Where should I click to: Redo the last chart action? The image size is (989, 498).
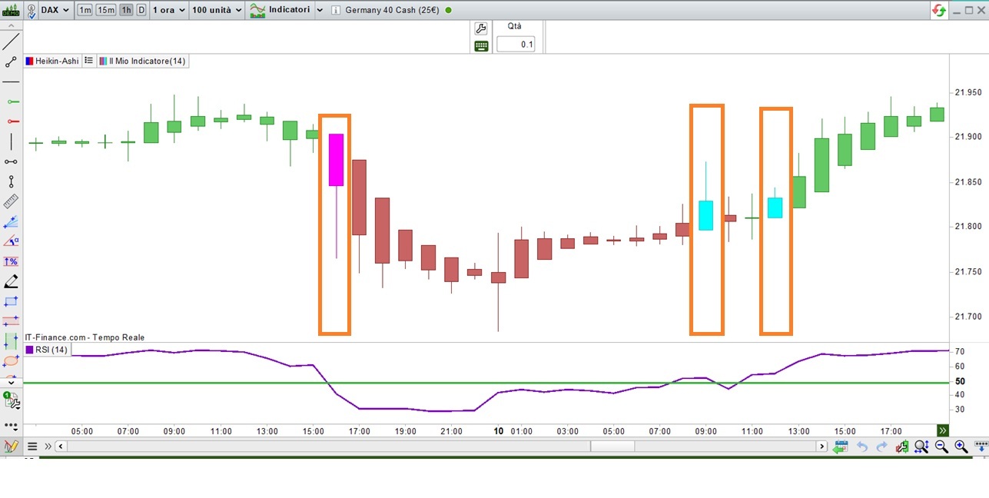(x=882, y=447)
